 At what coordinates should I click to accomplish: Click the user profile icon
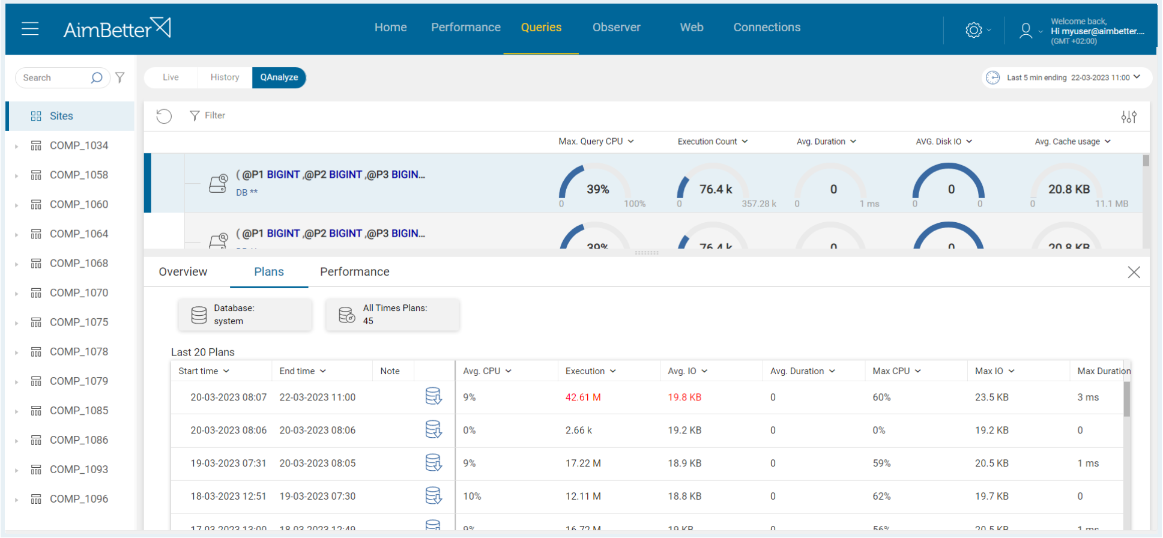coord(1026,30)
